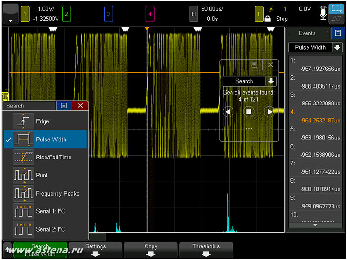Expand the floating Search dropdown arrow
This screenshot has height=260, width=347.
[271, 81]
